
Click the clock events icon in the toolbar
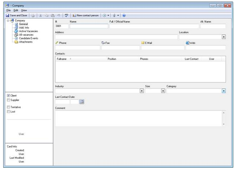[x=104, y=15]
